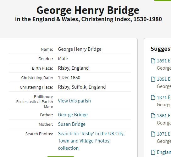
Task: Open the 1891 suggested record link
Action: (x=164, y=61)
